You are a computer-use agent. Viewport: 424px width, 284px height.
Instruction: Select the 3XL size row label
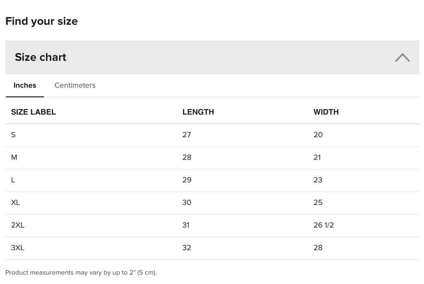click(18, 248)
